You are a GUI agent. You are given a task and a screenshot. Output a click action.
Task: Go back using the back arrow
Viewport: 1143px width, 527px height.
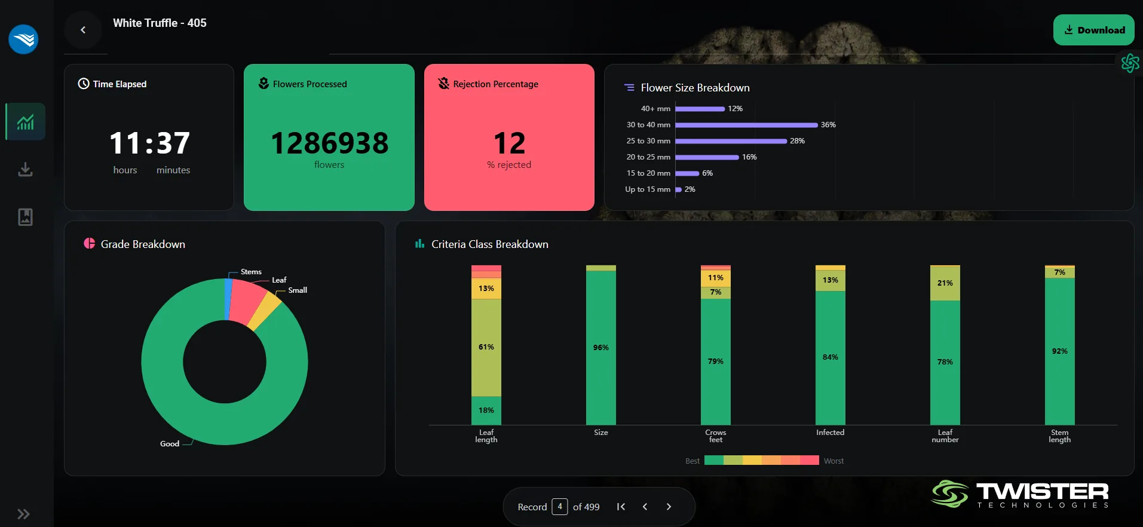[83, 30]
